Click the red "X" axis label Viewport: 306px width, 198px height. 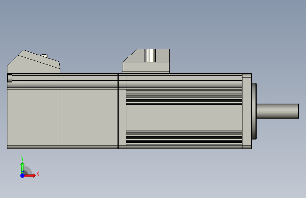tap(38, 174)
